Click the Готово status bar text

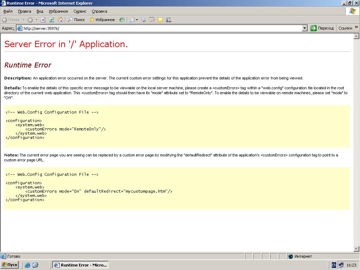(14, 256)
